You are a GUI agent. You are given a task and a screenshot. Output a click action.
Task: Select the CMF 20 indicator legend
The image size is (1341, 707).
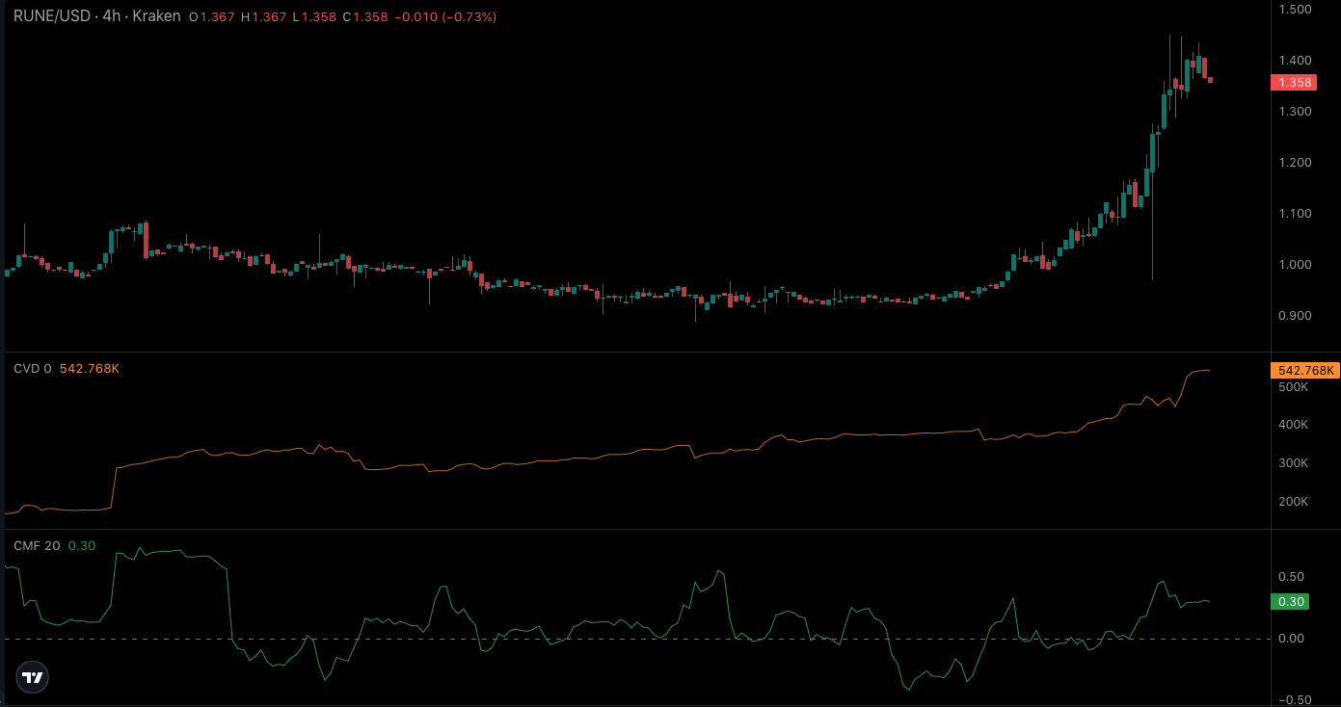pos(37,546)
